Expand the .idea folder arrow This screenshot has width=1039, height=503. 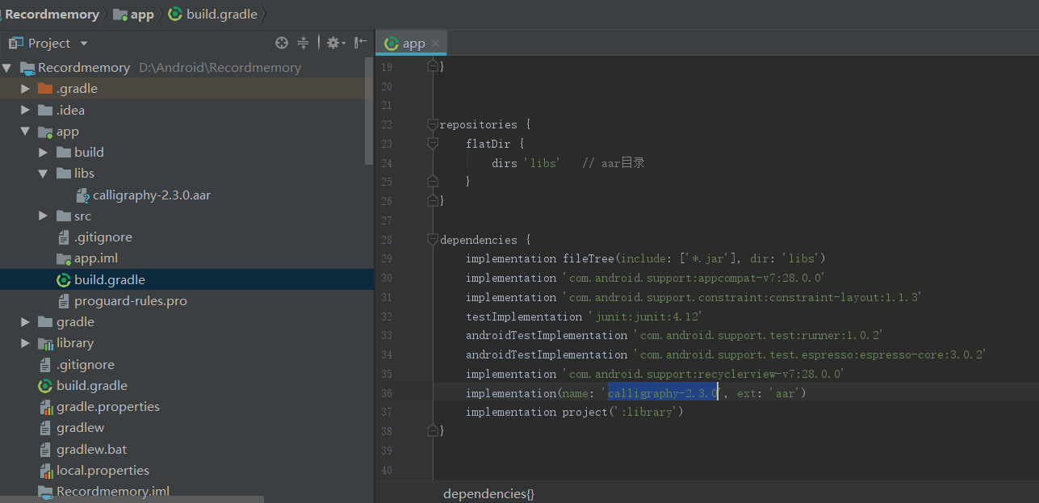click(x=26, y=110)
